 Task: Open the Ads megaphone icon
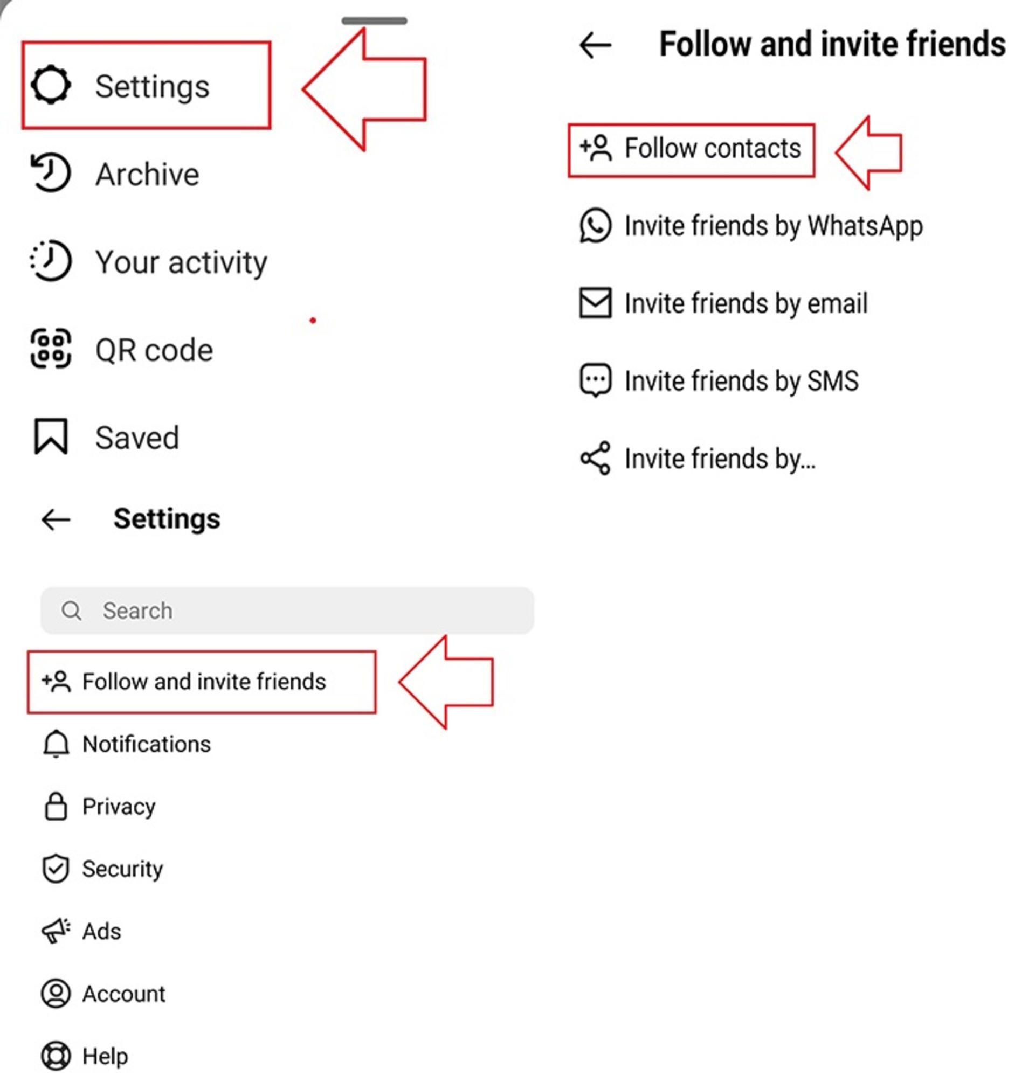pyautogui.click(x=56, y=931)
